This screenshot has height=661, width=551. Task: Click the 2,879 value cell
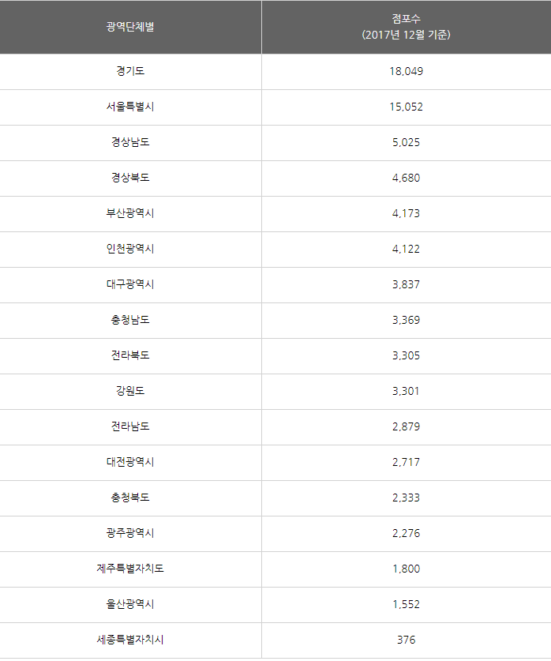tap(406, 426)
